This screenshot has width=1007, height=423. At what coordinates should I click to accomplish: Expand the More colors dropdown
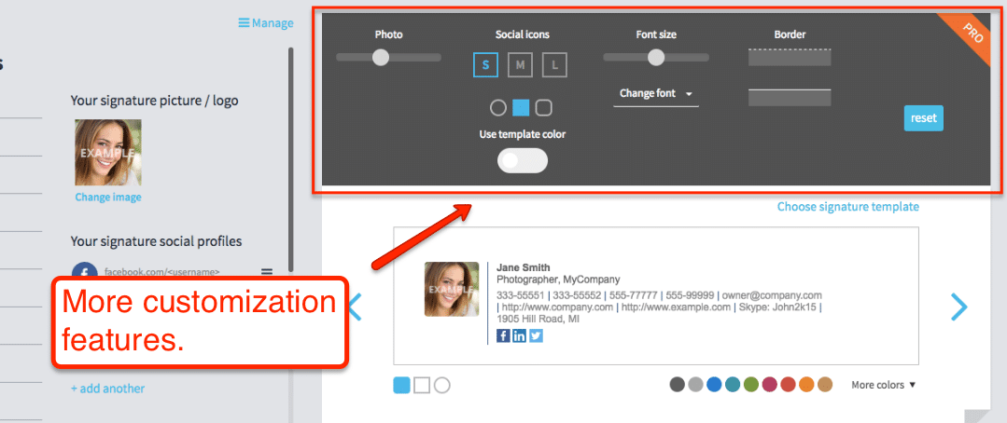coord(883,385)
